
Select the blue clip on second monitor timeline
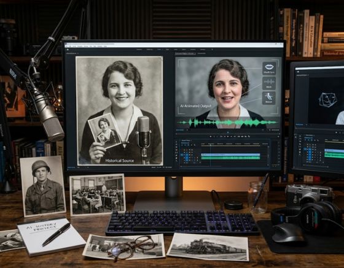[334, 150]
